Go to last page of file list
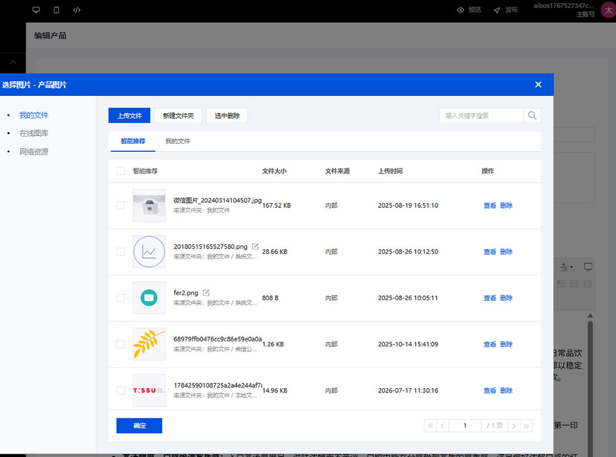The width and height of the screenshot is (616, 457). (x=527, y=426)
